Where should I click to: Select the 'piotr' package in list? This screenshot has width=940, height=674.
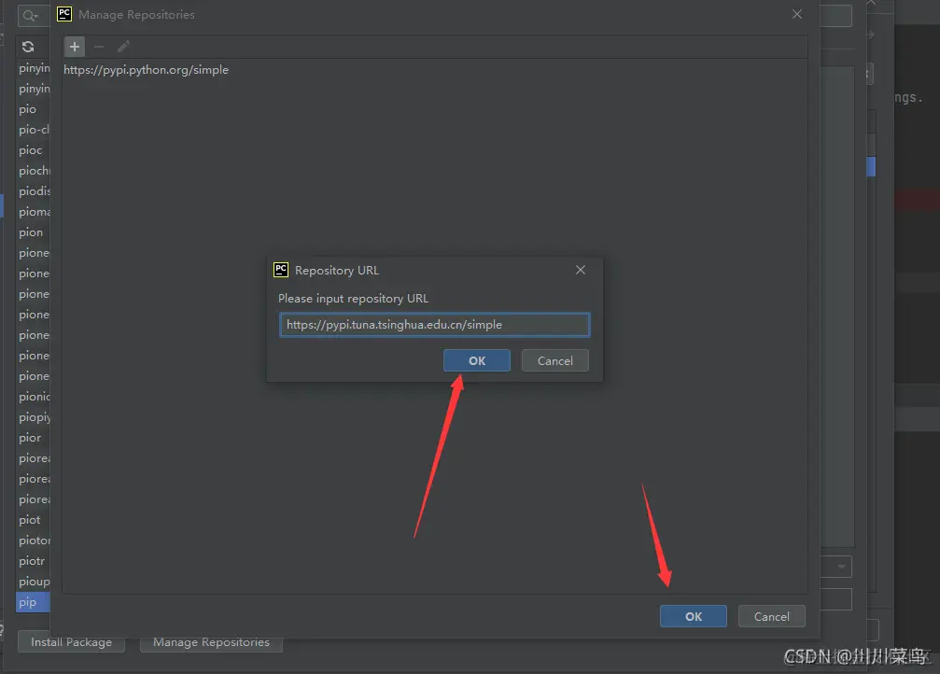32,561
